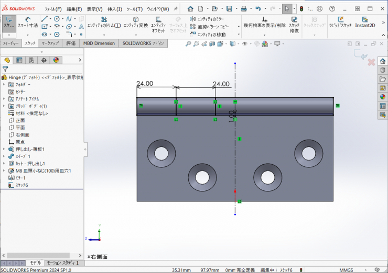Click the Zoom to Fit icon
The height and width of the screenshot is (273, 388).
point(188,44)
